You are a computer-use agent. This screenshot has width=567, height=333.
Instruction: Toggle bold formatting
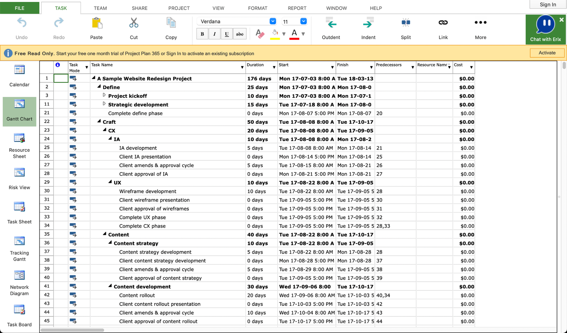[202, 34]
